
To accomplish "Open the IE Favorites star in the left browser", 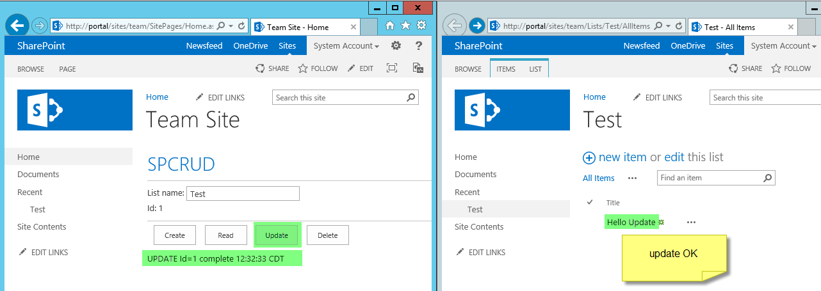I will pos(405,26).
